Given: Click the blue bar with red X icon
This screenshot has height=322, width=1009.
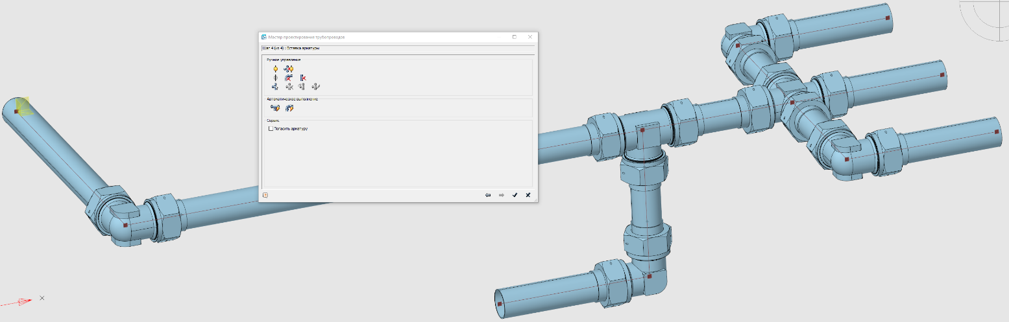Looking at the screenshot, I should (302, 78).
